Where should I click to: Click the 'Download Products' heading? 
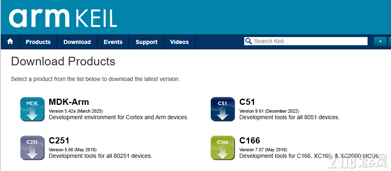tap(63, 61)
